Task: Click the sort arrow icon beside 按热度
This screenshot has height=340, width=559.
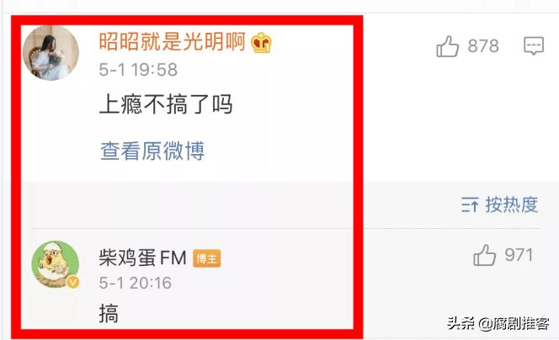Action: click(470, 205)
